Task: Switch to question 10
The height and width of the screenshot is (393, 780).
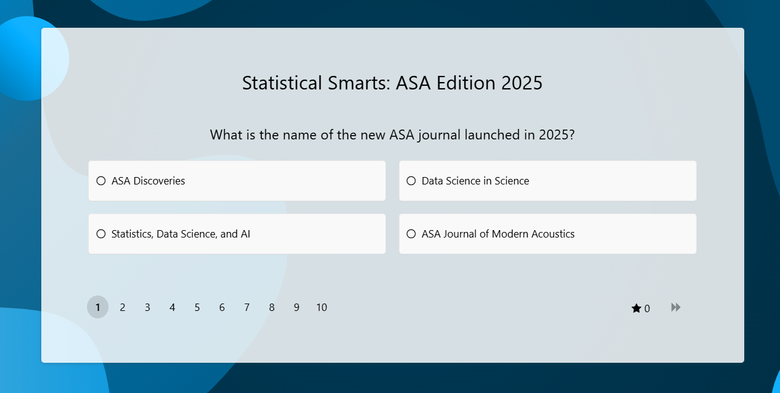Action: 322,307
